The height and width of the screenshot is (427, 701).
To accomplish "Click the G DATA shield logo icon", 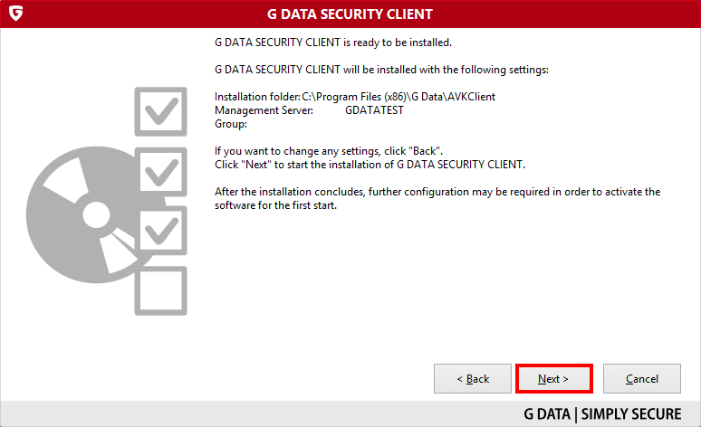I will coord(15,14).
